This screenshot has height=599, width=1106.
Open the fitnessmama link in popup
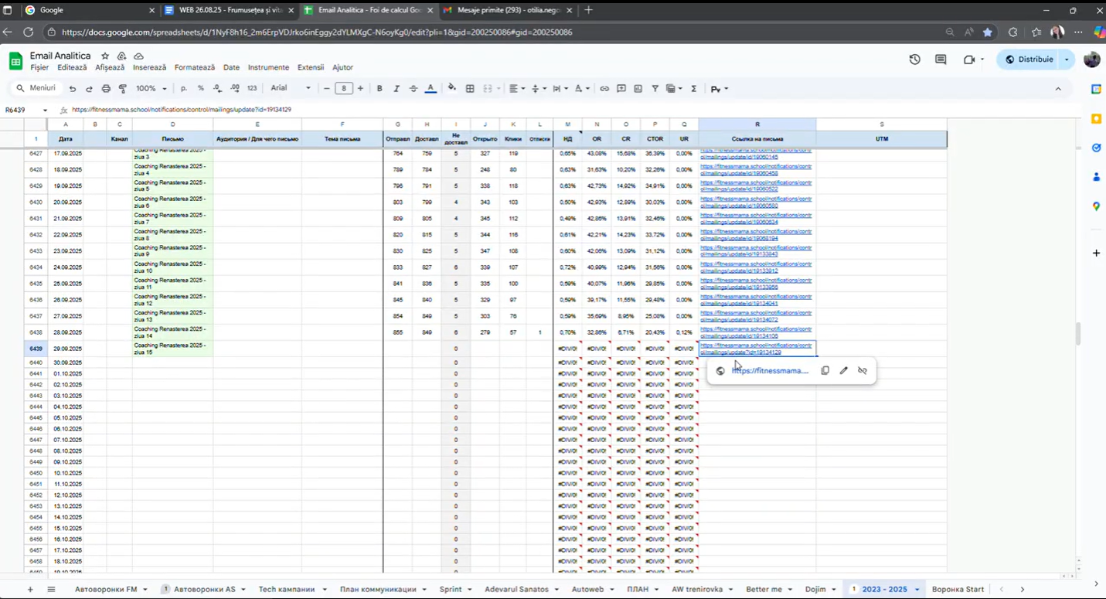tap(770, 371)
